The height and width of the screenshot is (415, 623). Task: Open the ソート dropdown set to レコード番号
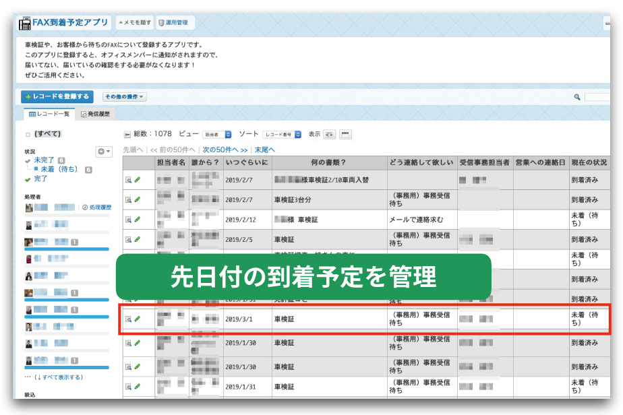(281, 135)
